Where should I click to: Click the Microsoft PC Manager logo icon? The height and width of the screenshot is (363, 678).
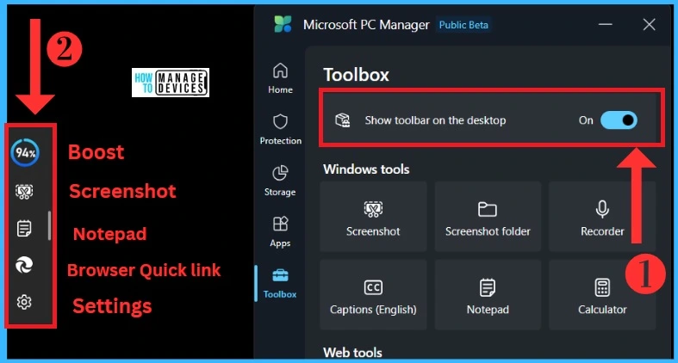pyautogui.click(x=283, y=25)
